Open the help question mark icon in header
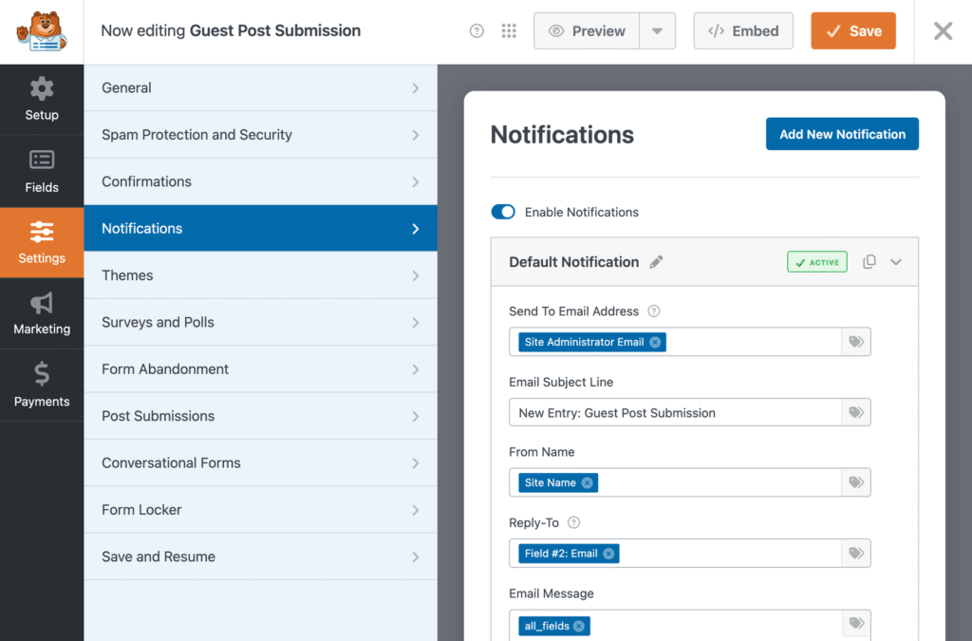 point(477,31)
